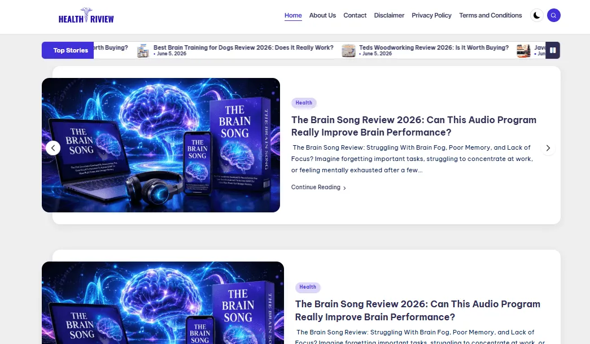This screenshot has height=344, width=590.
Task: Click the Teds Woodworking ticker thumbnail
Action: [x=348, y=50]
